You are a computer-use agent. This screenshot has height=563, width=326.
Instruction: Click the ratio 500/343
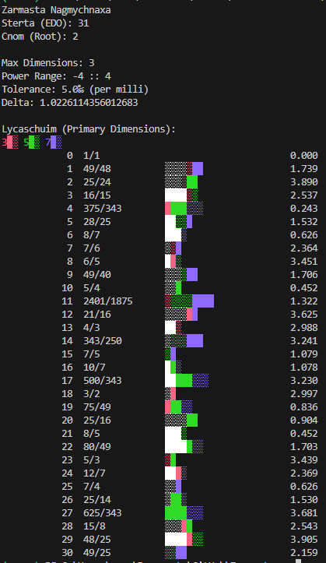[102, 380]
